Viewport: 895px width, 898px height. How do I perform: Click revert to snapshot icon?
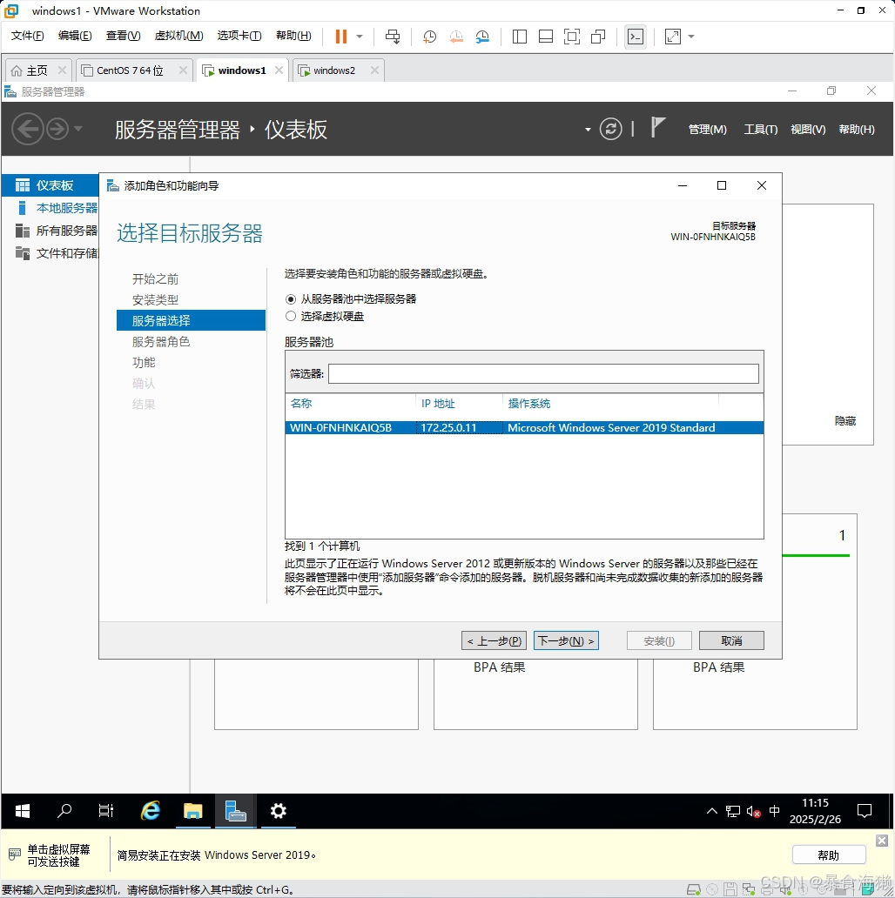(x=456, y=36)
